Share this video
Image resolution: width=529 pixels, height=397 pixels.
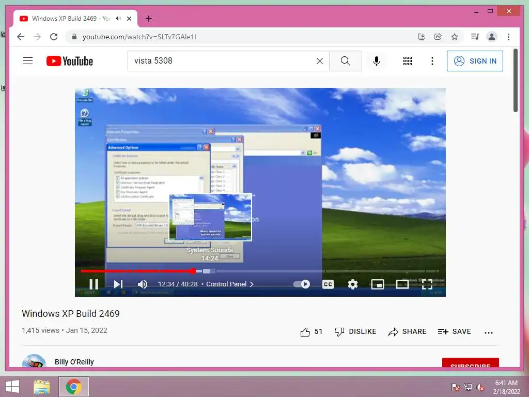tap(407, 332)
